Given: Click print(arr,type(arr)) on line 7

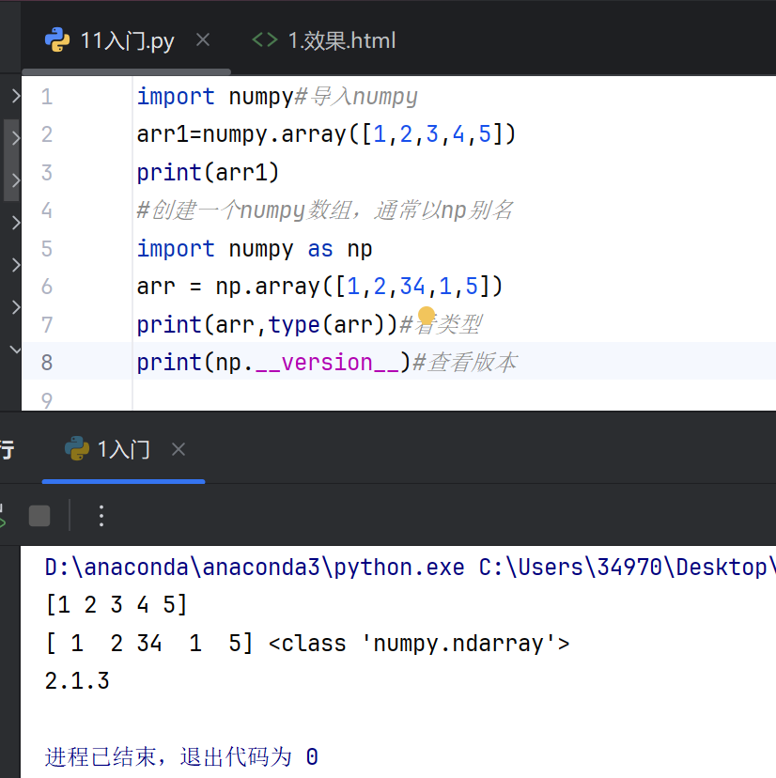Looking at the screenshot, I should 267,325.
